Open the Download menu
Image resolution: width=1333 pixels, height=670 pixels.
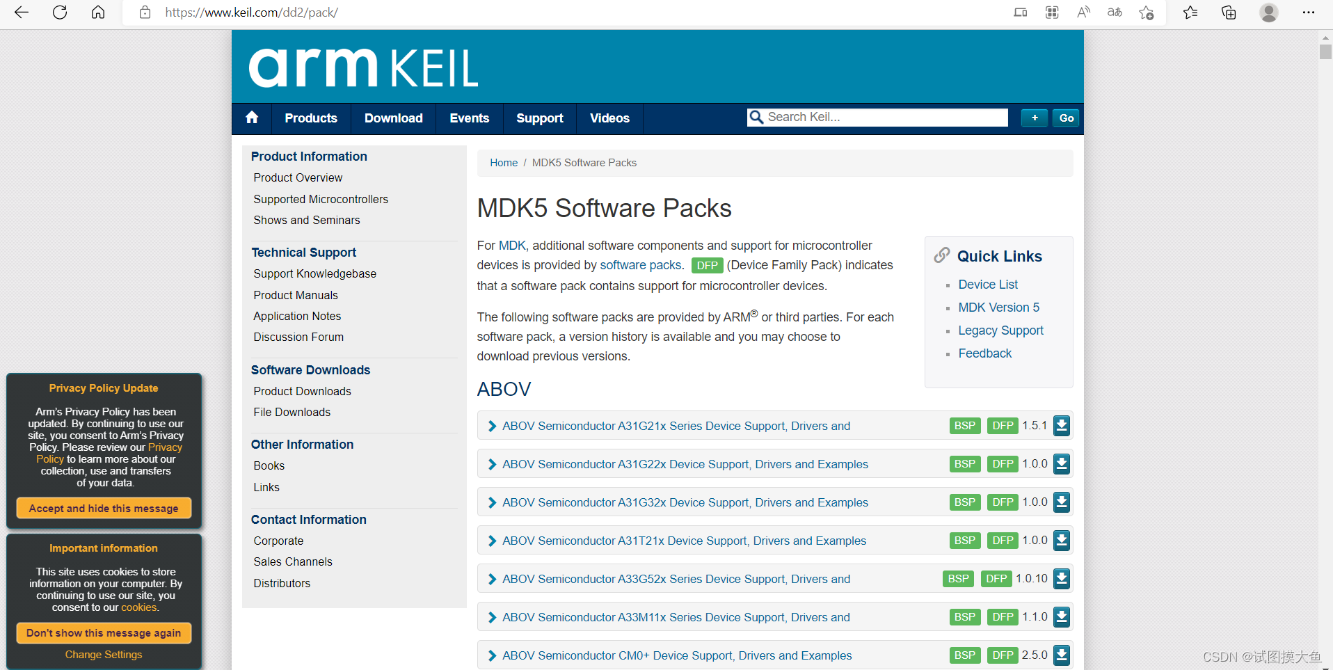[x=393, y=118]
